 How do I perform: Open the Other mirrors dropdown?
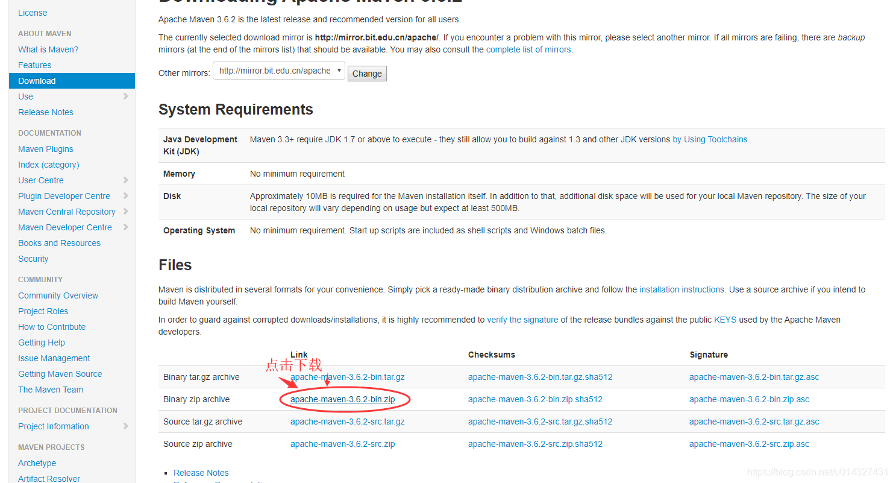(x=279, y=71)
